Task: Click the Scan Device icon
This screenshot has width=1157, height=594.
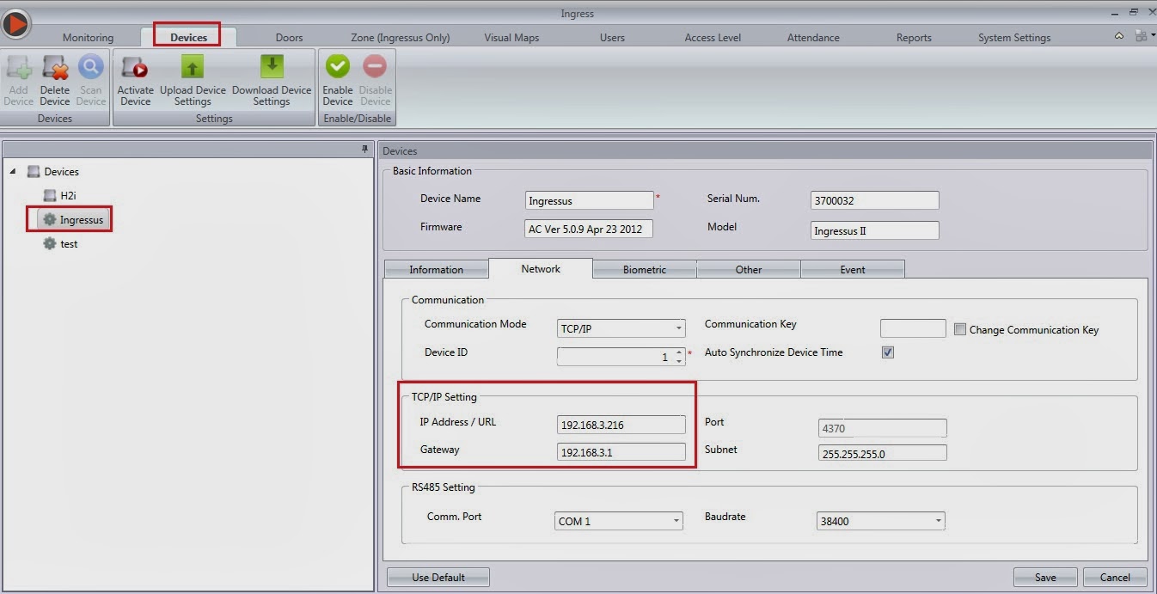Action: click(x=90, y=67)
